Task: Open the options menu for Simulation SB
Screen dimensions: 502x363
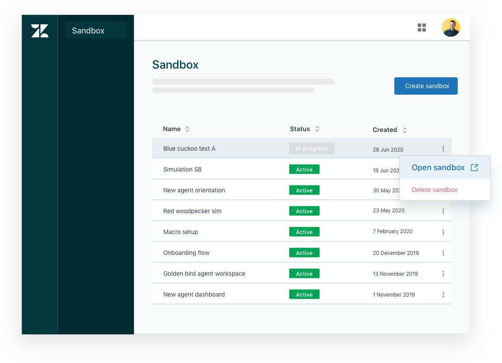Action: tap(443, 169)
